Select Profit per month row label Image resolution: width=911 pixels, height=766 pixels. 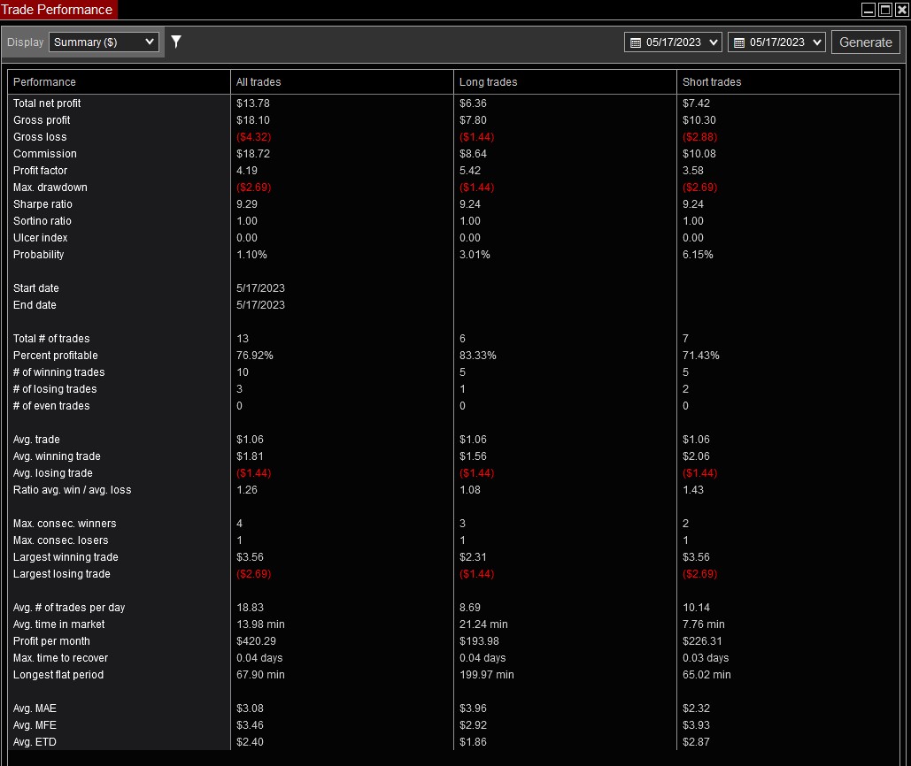tap(51, 642)
